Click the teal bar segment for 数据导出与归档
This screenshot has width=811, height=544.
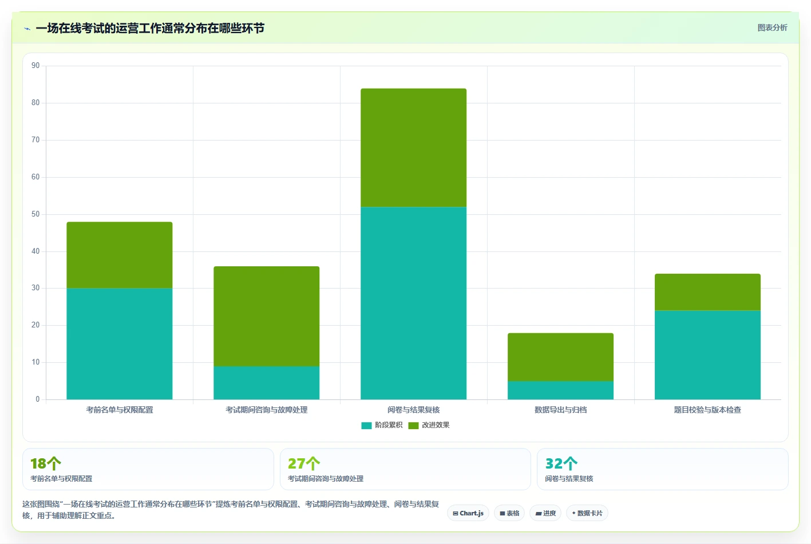561,390
